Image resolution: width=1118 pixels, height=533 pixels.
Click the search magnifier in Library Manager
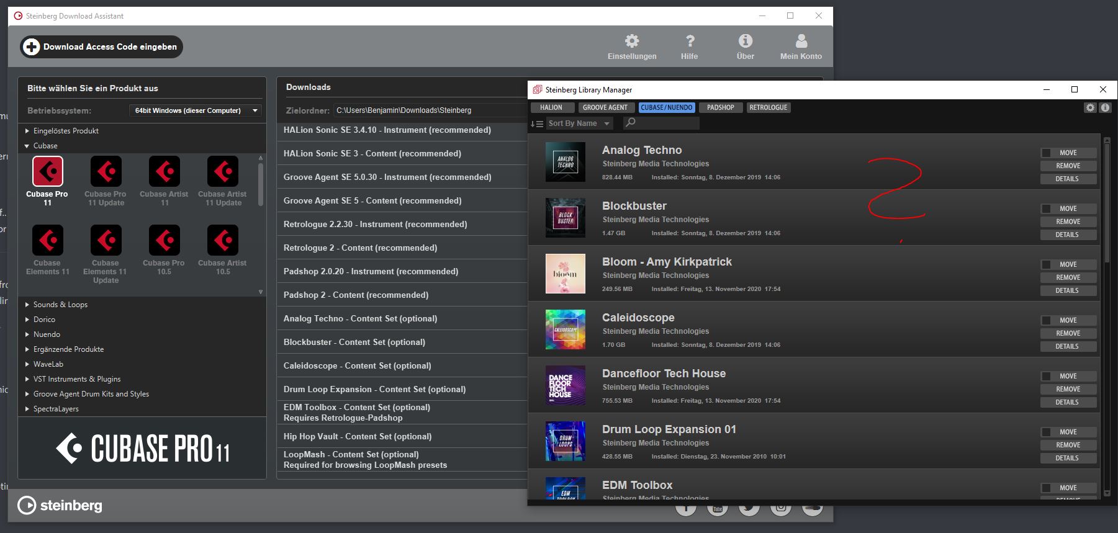coord(631,123)
